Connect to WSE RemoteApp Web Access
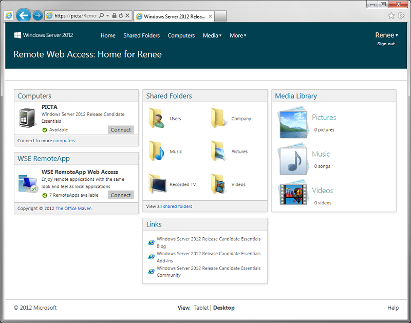The height and width of the screenshot is (323, 411). point(121,195)
